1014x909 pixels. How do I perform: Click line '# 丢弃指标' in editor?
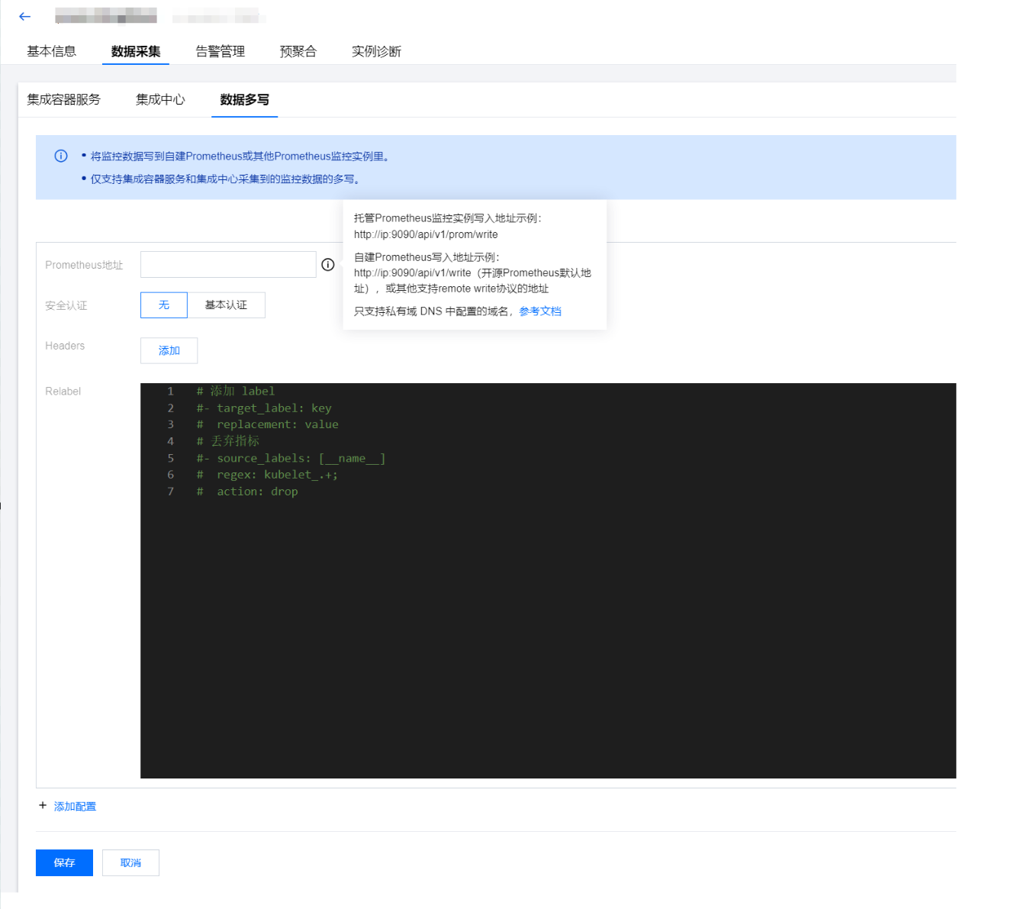tap(228, 441)
